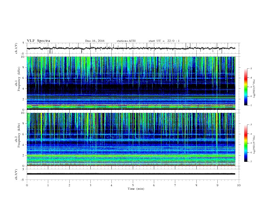Image resolution: width=269 pixels, height=208 pixels.
Task: Click the ch.1 frequency axis "10" tick label
Action: pyautogui.click(x=23, y=57)
